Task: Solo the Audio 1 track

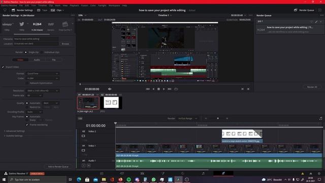Action: tap(83, 165)
